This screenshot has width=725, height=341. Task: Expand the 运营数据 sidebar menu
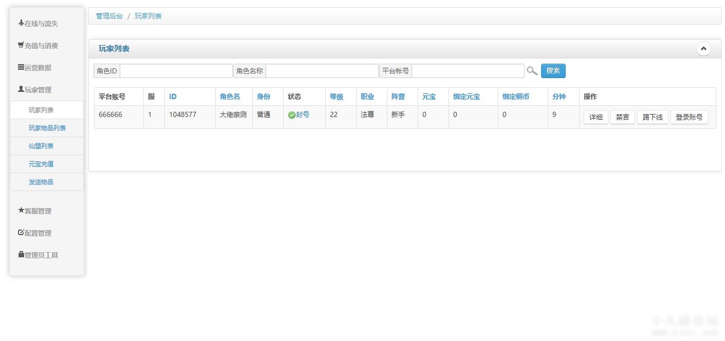(x=35, y=68)
